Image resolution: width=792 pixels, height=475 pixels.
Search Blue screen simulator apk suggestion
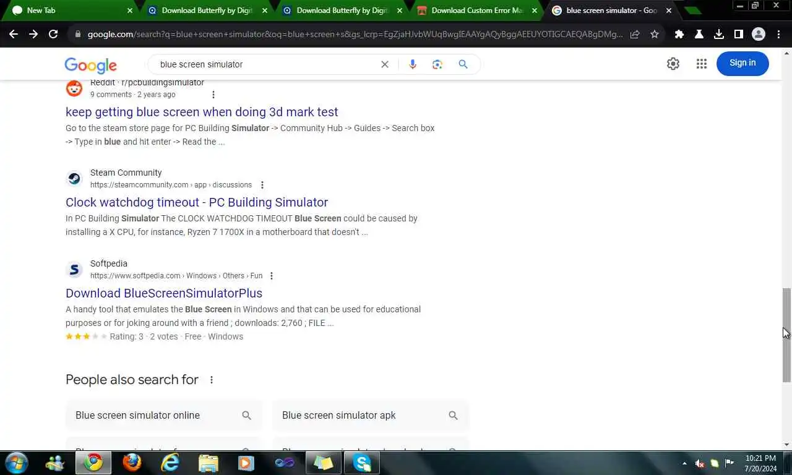click(x=371, y=415)
